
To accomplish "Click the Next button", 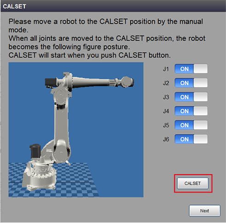I will click(204, 211).
